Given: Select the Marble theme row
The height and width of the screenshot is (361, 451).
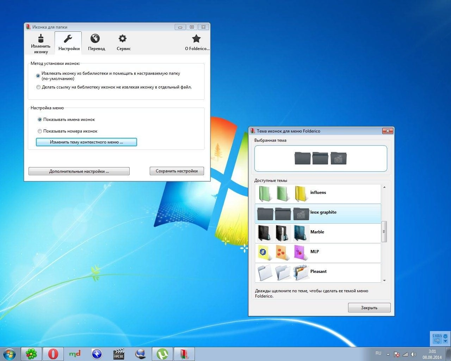Looking at the screenshot, I should (x=318, y=233).
